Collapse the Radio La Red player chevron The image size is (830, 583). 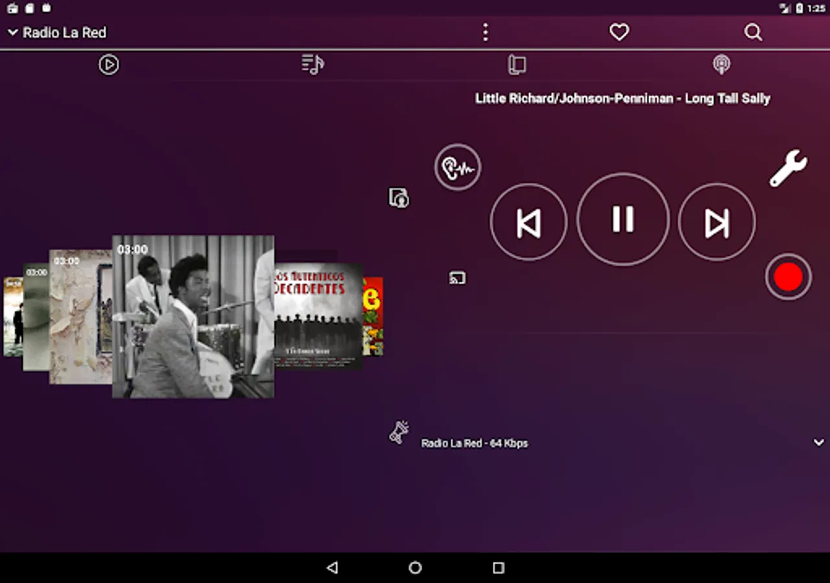click(x=12, y=32)
